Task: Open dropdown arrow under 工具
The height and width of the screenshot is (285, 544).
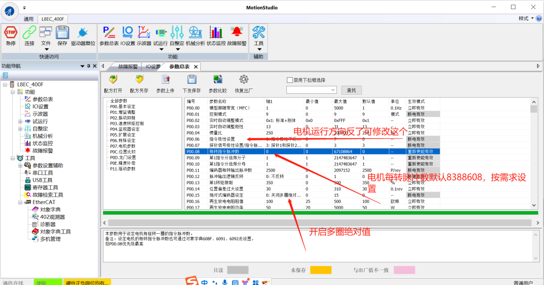Action: pyautogui.click(x=259, y=49)
